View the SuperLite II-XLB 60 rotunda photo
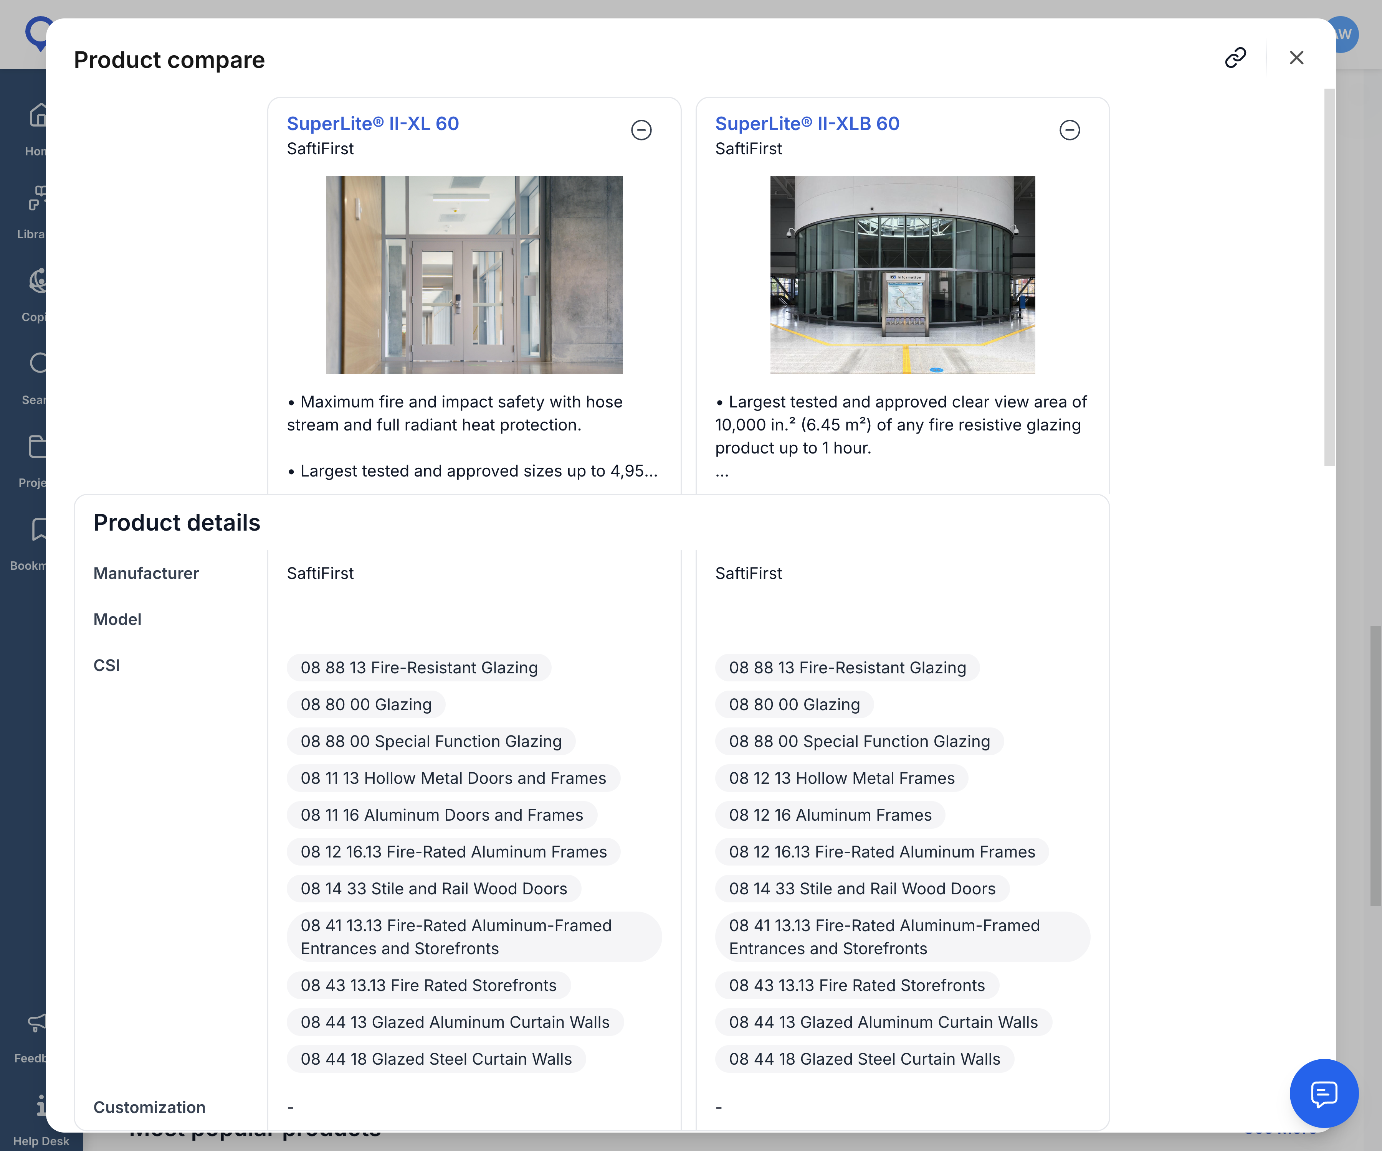 902,275
